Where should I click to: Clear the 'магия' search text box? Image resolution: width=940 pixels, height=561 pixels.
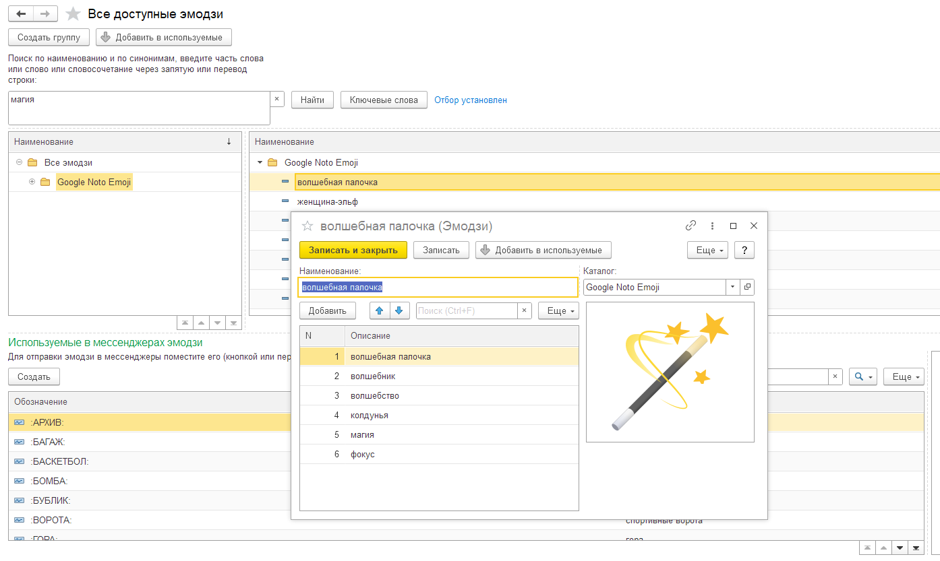(x=277, y=99)
